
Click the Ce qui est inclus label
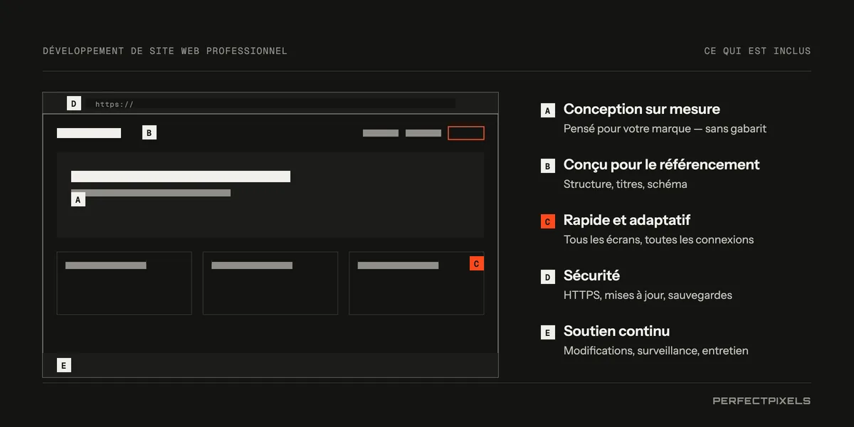click(757, 51)
